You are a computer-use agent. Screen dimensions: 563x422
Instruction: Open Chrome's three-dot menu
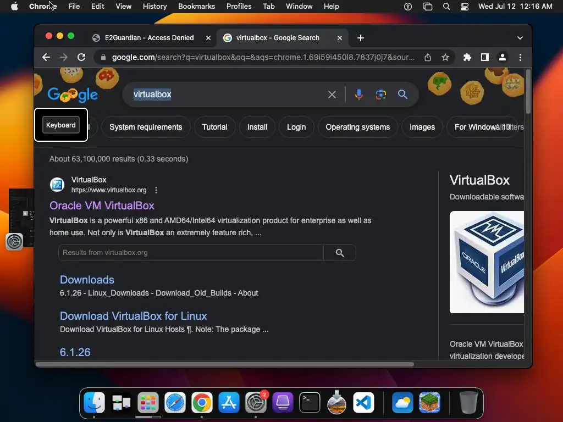coord(520,57)
